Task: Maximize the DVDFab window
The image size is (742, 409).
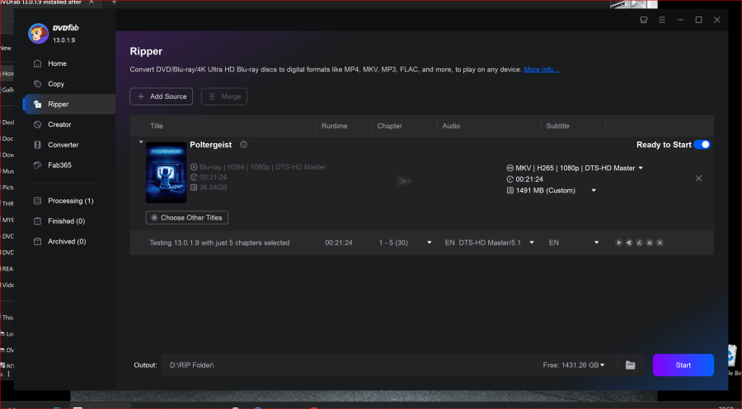Action: coord(698,20)
